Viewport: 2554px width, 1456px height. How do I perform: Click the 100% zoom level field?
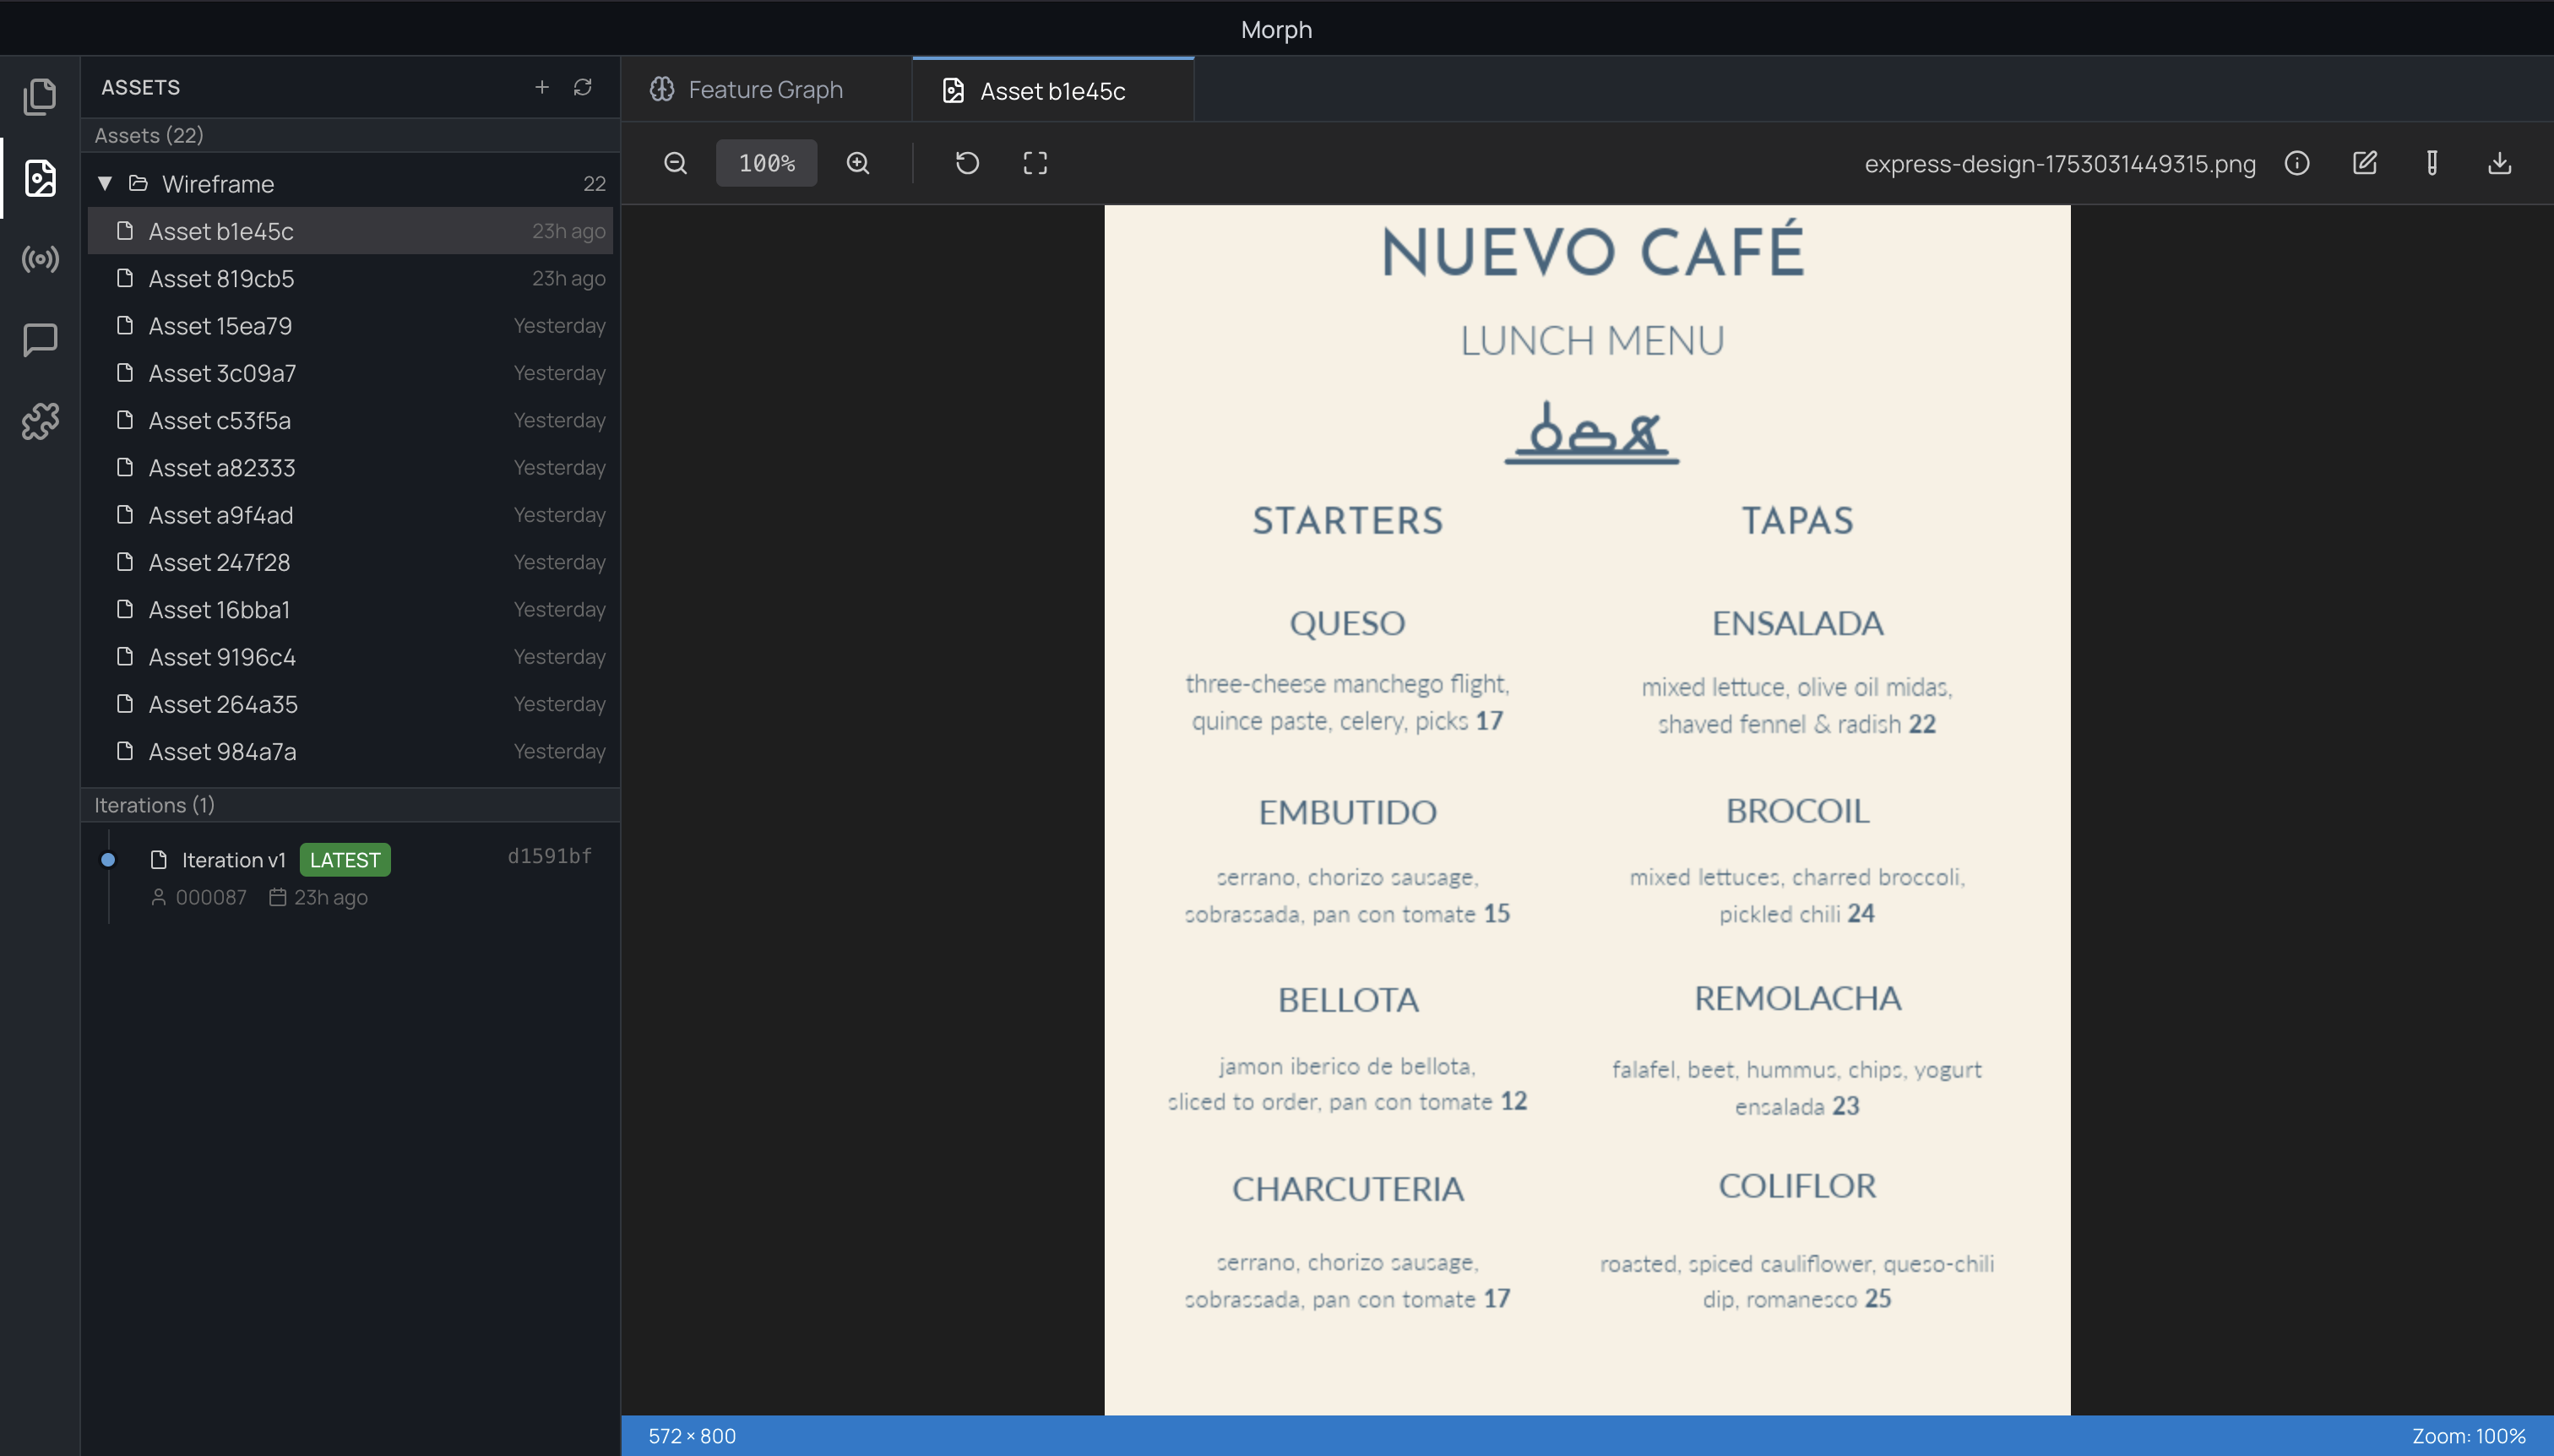766,163
